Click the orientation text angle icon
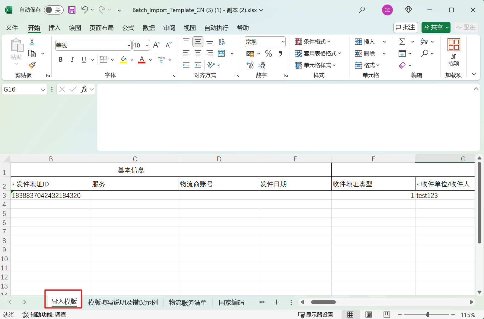The height and width of the screenshot is (319, 484). 211,65
